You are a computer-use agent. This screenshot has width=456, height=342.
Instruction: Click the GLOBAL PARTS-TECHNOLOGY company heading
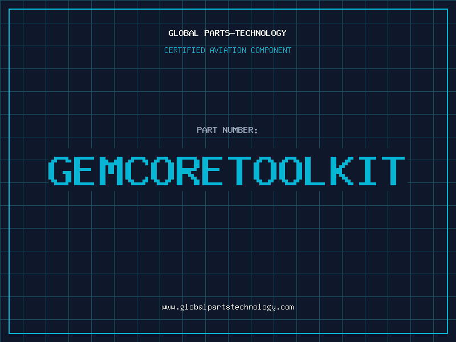227,33
